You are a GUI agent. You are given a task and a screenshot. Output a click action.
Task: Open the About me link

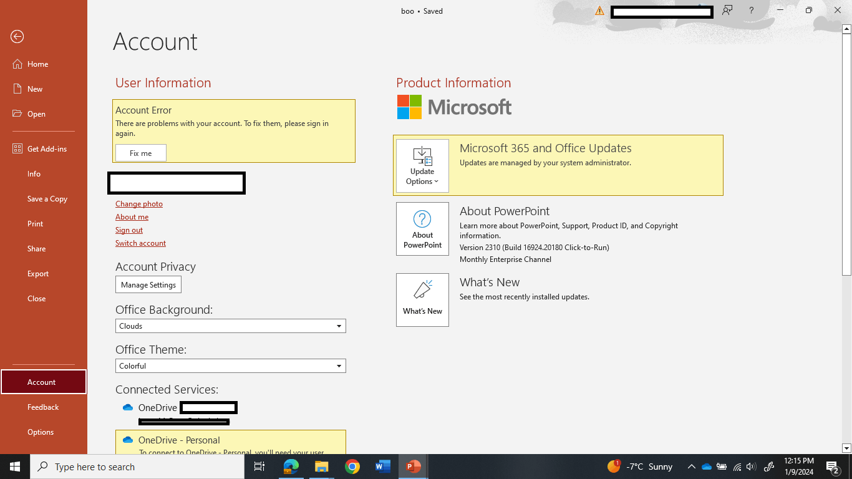click(132, 217)
